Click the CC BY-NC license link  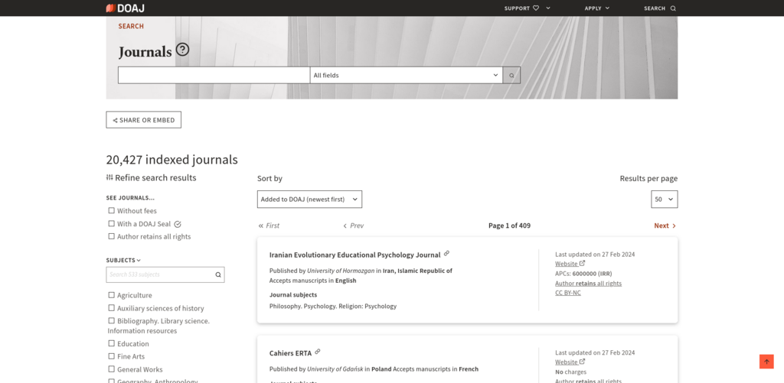[568, 293]
